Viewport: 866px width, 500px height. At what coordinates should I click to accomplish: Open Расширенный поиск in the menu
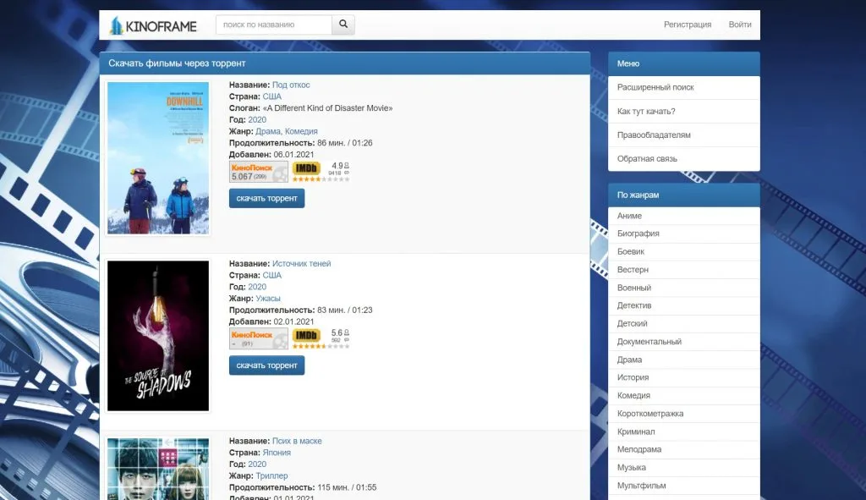[x=683, y=87]
